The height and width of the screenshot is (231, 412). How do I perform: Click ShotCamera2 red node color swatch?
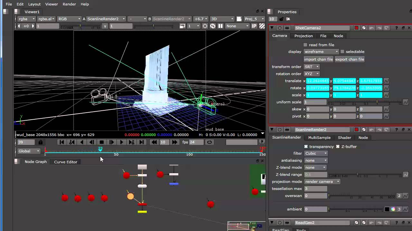coord(356,28)
